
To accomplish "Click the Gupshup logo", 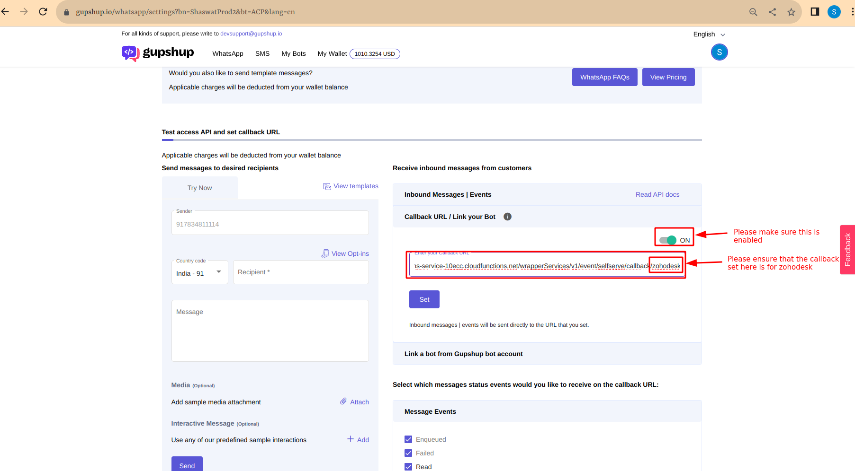I will point(158,53).
